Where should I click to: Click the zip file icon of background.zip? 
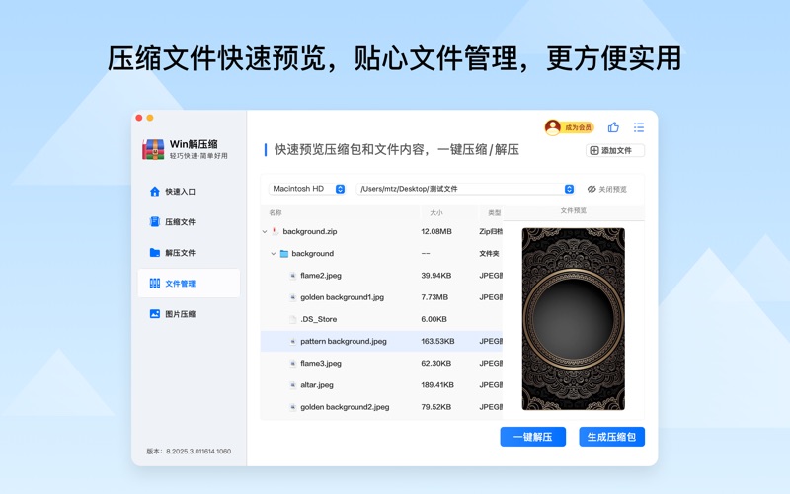click(x=275, y=231)
